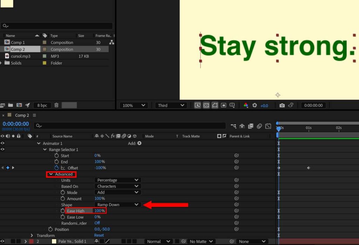Viewport: 359px width, 245px height.
Task: Click the yellow label of Solids folder
Action: (45, 63)
